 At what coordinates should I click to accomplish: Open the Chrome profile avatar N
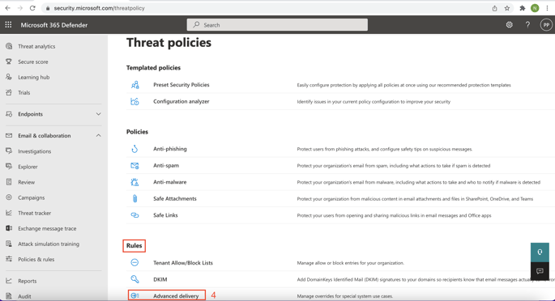[535, 8]
